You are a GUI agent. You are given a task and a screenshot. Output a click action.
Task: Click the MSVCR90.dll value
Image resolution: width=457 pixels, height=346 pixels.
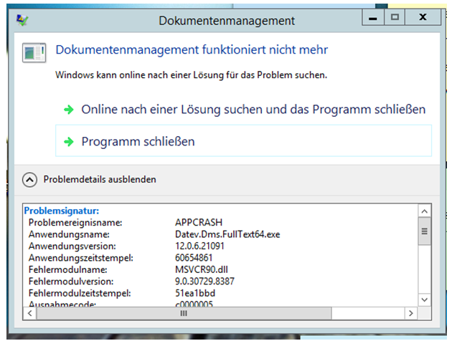tap(202, 270)
